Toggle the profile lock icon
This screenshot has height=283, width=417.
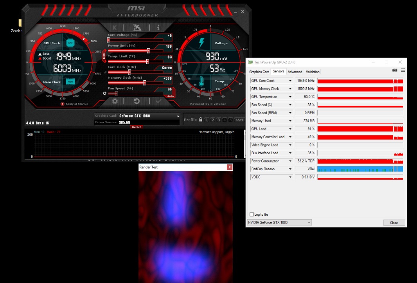201,119
